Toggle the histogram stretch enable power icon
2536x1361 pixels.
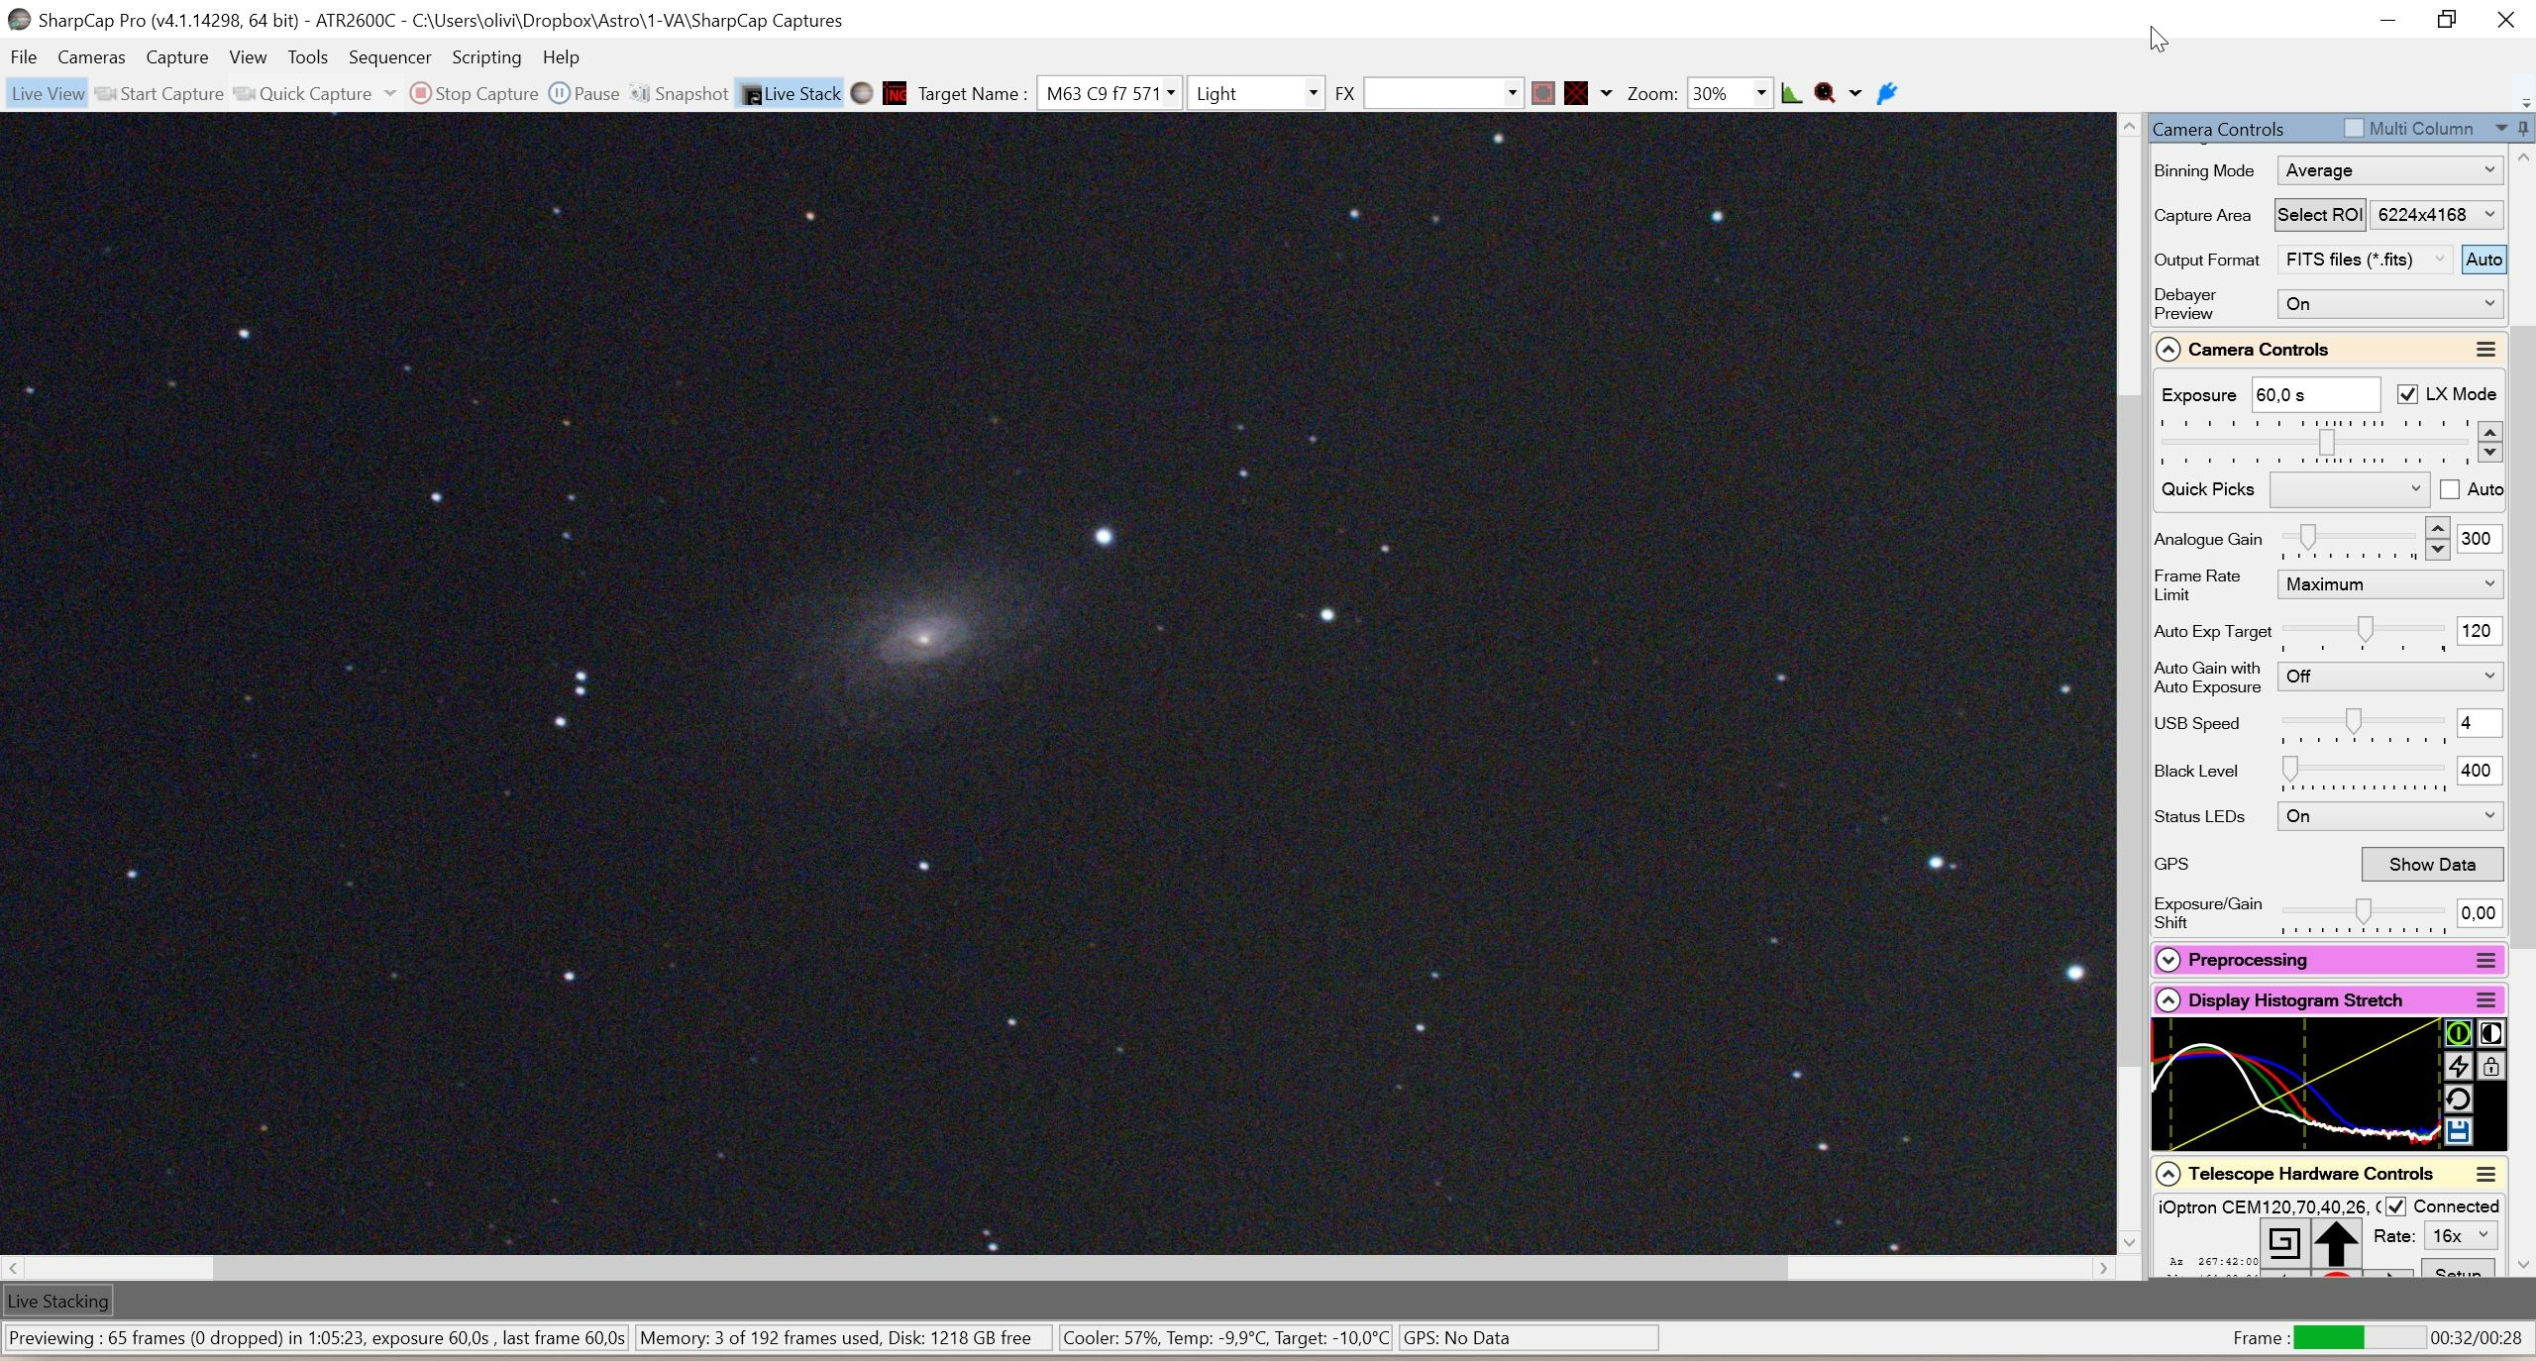tap(2458, 1034)
